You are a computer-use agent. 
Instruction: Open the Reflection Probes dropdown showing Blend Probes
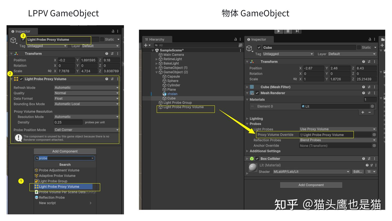[x=338, y=140]
